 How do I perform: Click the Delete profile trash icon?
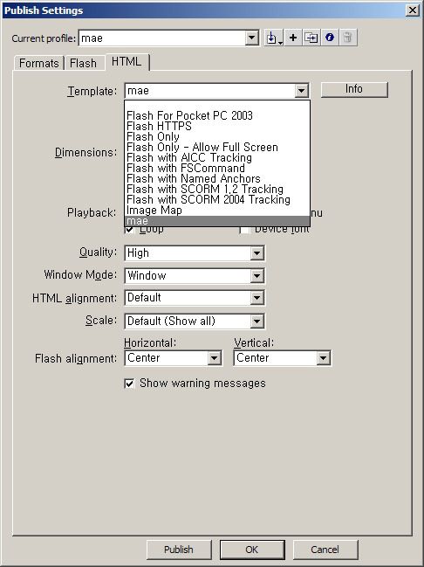coord(348,38)
